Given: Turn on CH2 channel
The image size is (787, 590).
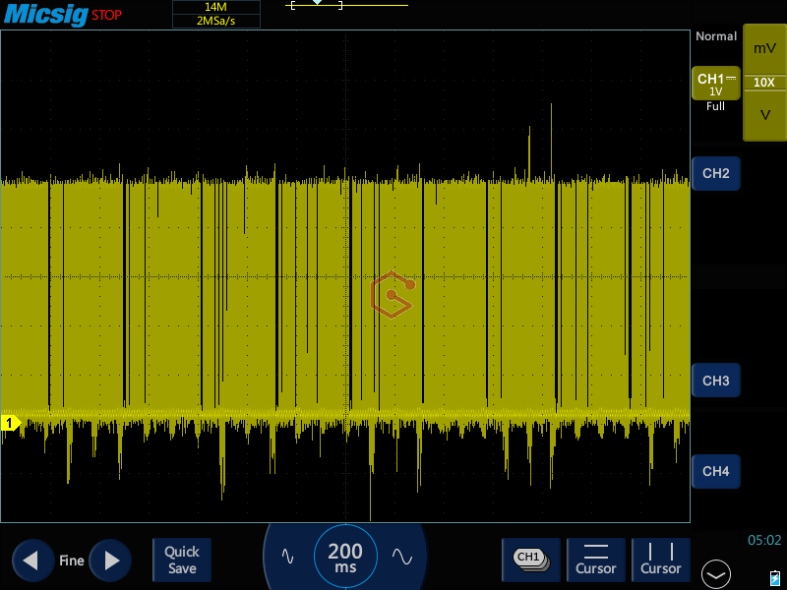Looking at the screenshot, I should coord(716,174).
